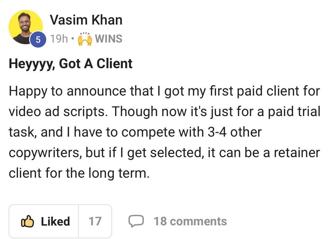Viewport: 334px width, 239px height.
Task: Open the Vasim Khan author name link
Action: click(86, 20)
